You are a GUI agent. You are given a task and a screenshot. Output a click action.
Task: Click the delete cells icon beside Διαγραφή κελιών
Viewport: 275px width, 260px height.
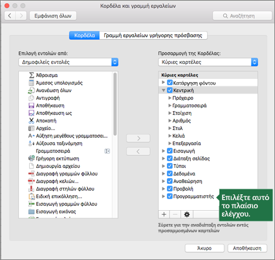[x=32, y=181]
